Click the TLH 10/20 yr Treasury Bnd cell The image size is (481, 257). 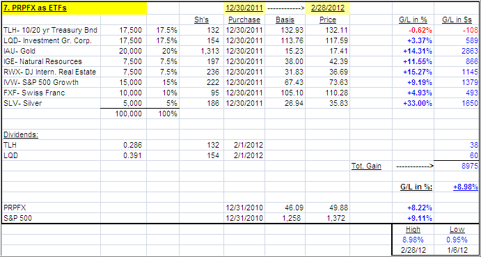click(52, 31)
